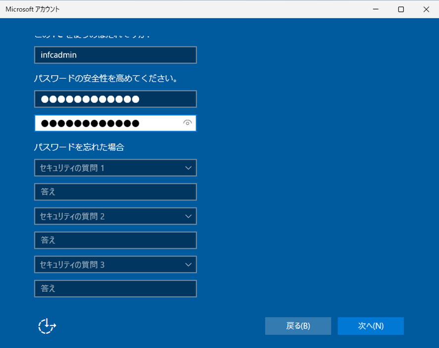This screenshot has height=348, width=439.
Task: Click the Microsoft アカウント window title
Action: (x=33, y=9)
